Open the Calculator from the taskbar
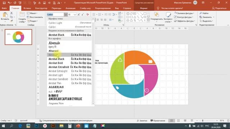This screenshot has width=230, height=129. click(70, 126)
